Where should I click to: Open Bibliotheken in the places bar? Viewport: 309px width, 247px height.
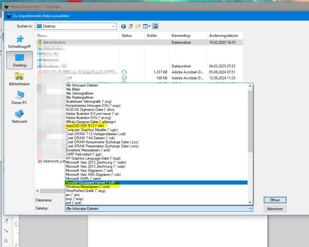(19, 79)
